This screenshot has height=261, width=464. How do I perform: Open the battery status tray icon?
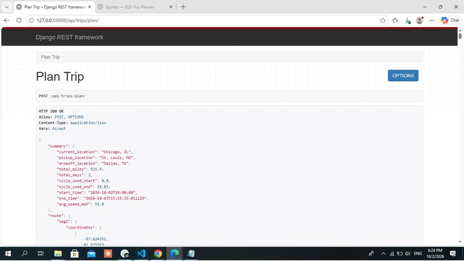(x=400, y=254)
